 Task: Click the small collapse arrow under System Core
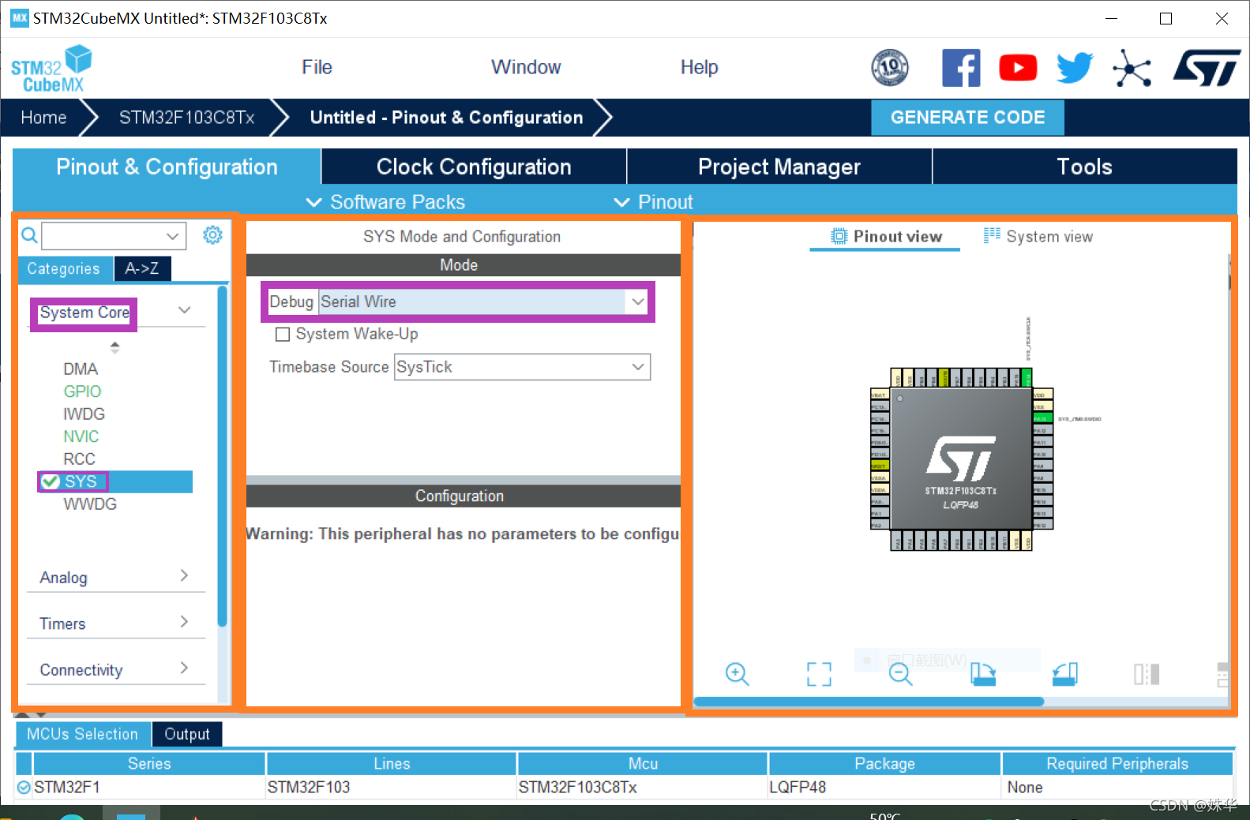115,346
